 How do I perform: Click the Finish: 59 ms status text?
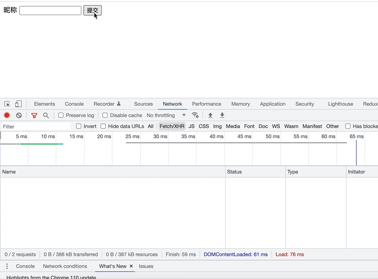181,255
